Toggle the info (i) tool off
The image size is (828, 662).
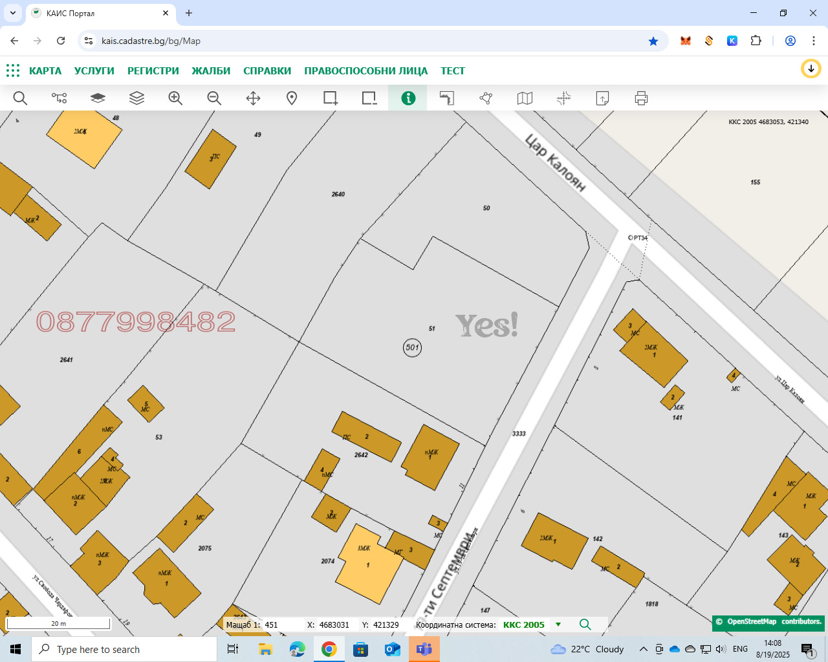(408, 98)
